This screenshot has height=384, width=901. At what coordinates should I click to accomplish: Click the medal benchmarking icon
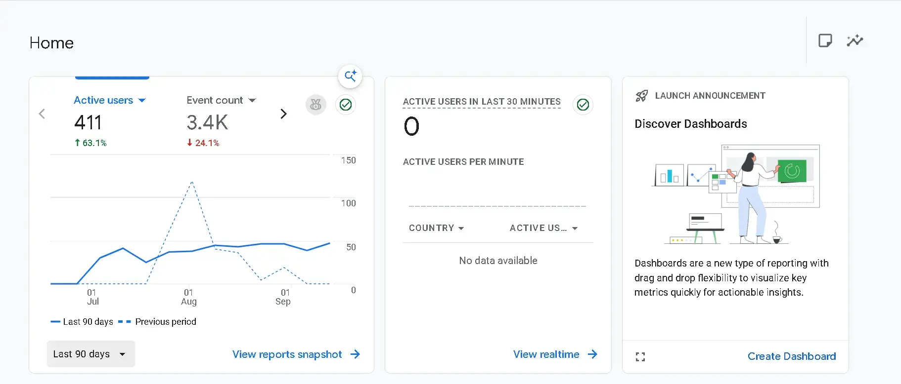click(x=316, y=105)
